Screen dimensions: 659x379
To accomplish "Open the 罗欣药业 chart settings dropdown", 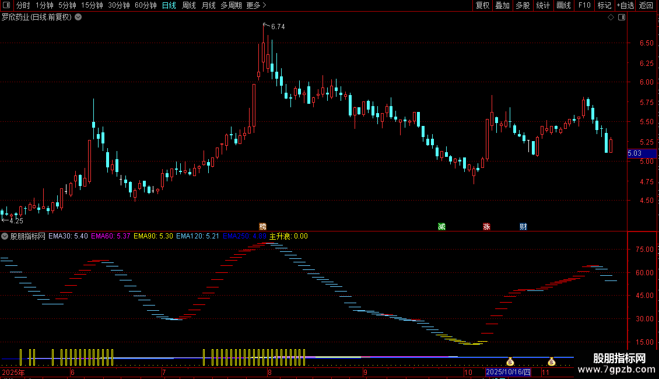I will pyautogui.click(x=78, y=17).
